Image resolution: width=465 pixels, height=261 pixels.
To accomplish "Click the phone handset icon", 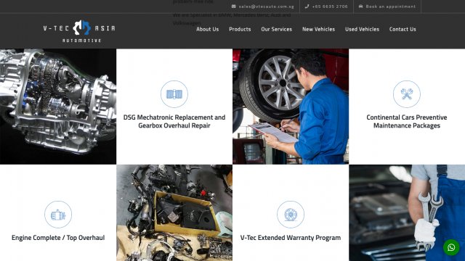I will pos(307,7).
